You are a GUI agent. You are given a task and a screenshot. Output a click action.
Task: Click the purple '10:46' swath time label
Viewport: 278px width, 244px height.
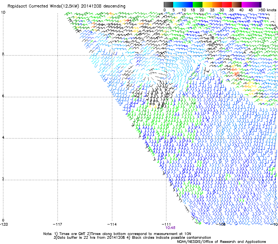coord(170,228)
